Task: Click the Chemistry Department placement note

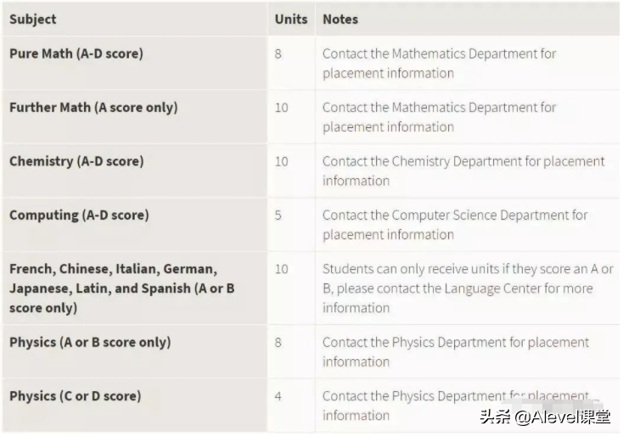Action: [463, 171]
